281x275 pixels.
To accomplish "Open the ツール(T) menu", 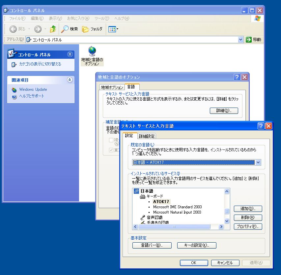I will click(102, 18).
